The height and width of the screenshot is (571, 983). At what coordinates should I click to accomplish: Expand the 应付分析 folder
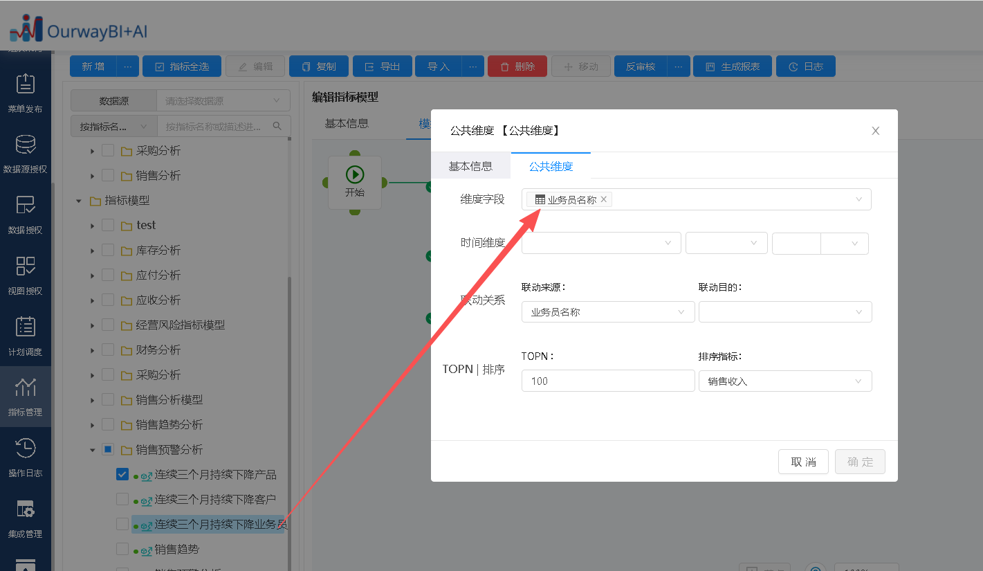[92, 275]
